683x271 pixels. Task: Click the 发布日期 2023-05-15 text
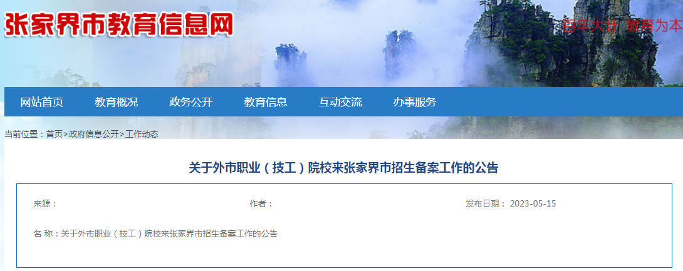coord(511,203)
